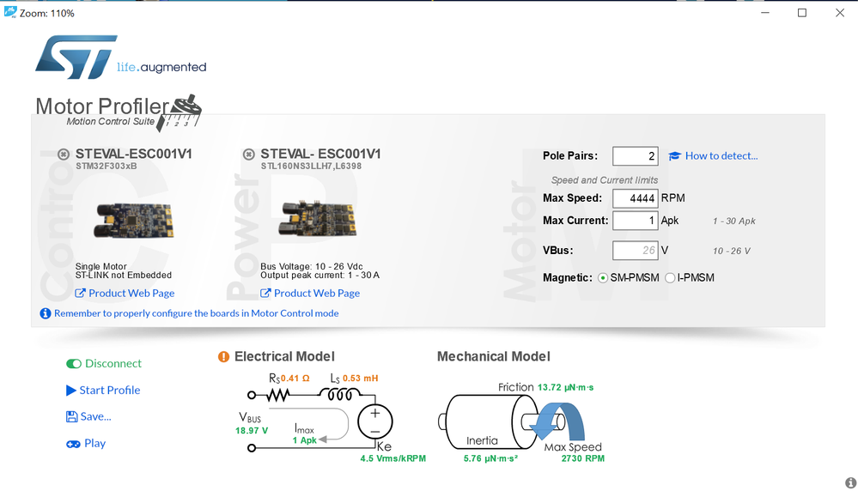
Task: Click the Rs 0.41 Ω resistance value
Action: click(x=295, y=379)
